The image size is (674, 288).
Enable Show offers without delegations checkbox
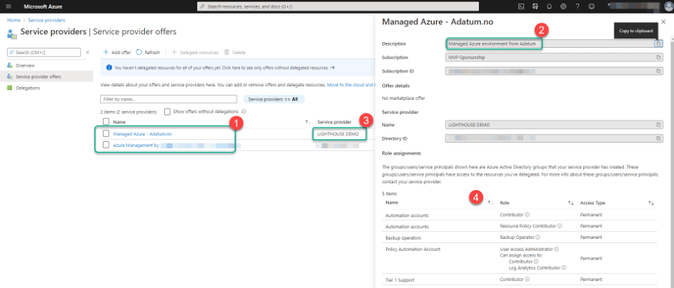[167, 111]
